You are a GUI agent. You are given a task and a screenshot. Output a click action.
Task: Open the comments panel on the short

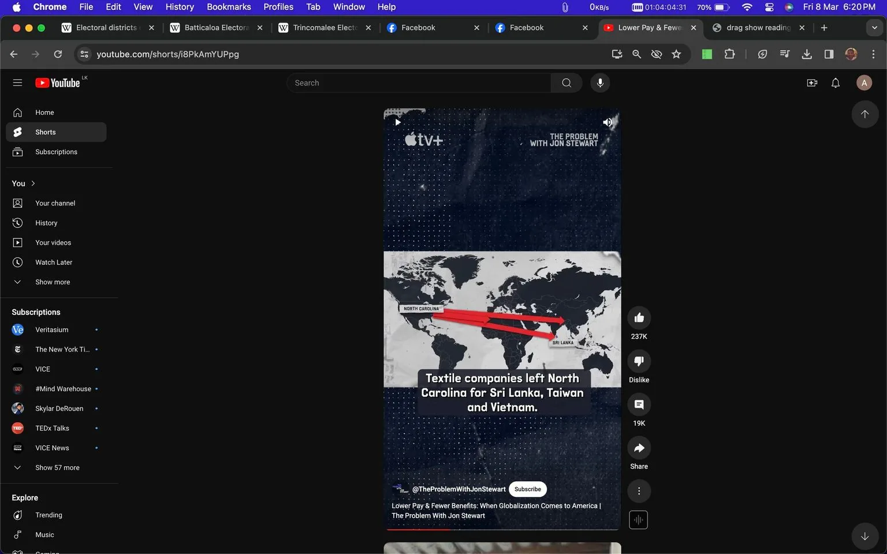click(639, 405)
